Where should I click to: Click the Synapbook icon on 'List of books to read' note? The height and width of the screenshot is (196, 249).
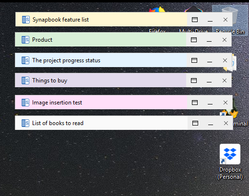pos(25,123)
